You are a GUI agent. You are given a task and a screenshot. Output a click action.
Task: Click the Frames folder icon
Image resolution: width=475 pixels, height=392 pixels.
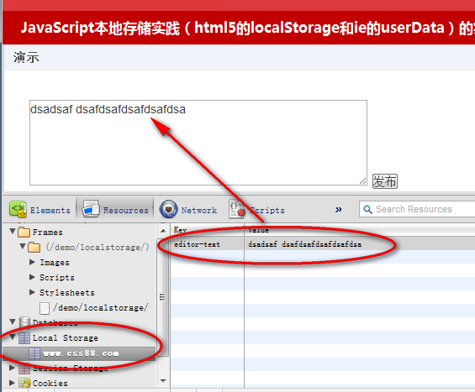click(x=24, y=233)
